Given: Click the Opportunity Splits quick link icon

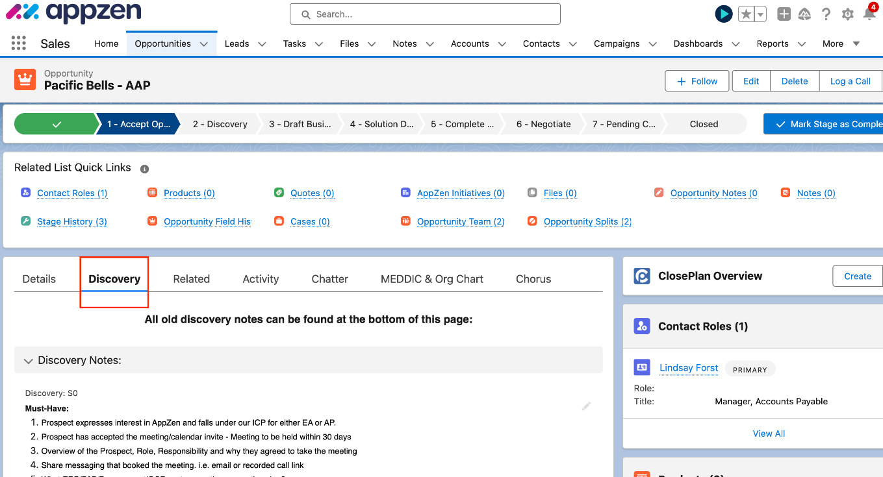Looking at the screenshot, I should pyautogui.click(x=532, y=221).
